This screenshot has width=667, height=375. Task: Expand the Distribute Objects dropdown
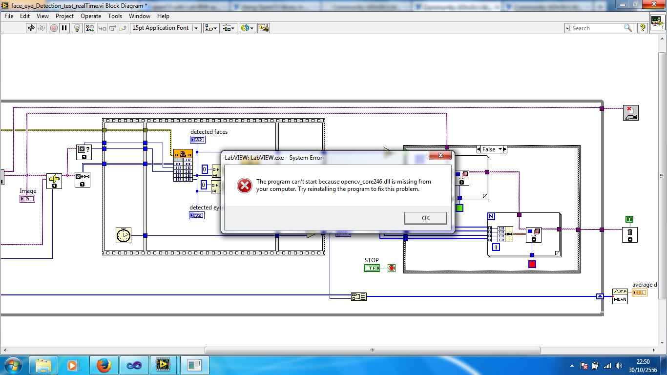tap(229, 28)
